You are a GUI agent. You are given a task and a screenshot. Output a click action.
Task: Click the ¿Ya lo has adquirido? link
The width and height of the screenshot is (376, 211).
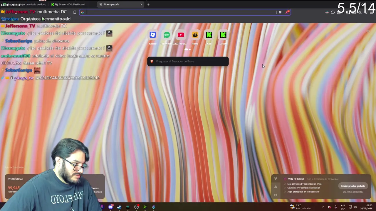353,192
